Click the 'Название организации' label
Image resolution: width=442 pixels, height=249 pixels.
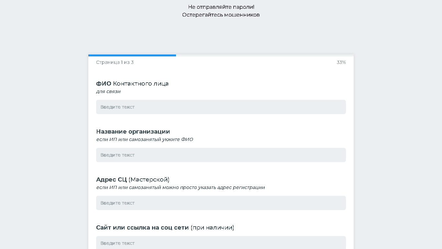[x=133, y=132]
